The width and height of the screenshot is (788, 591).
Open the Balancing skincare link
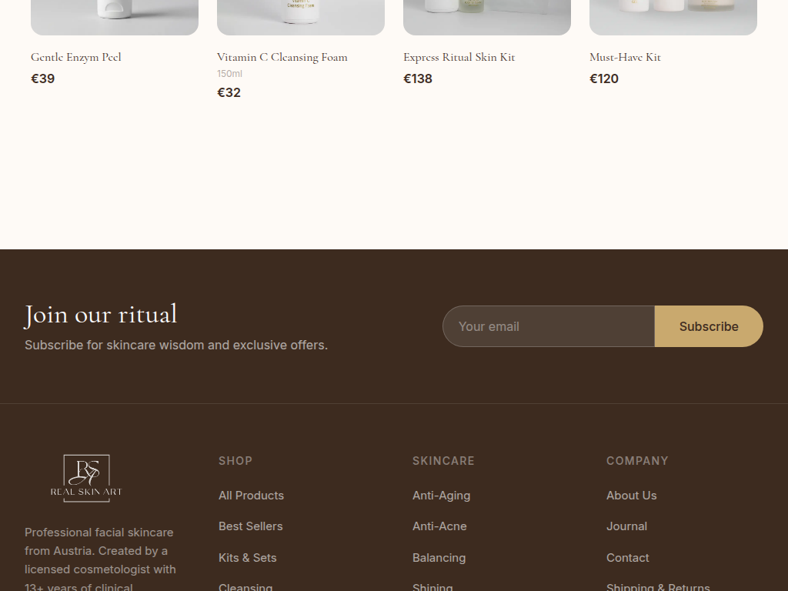pyautogui.click(x=439, y=558)
